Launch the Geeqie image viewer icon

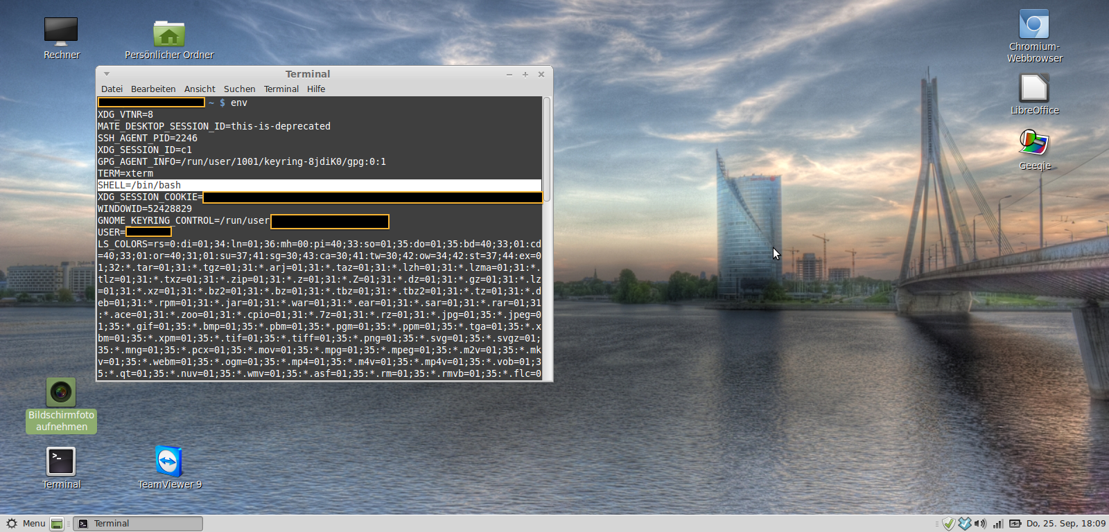point(1033,143)
